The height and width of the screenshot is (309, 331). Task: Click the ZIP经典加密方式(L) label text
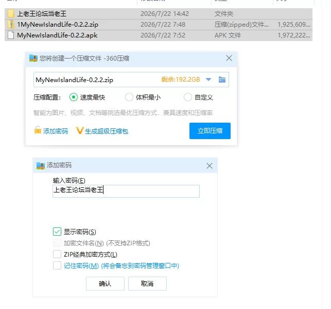91,255
